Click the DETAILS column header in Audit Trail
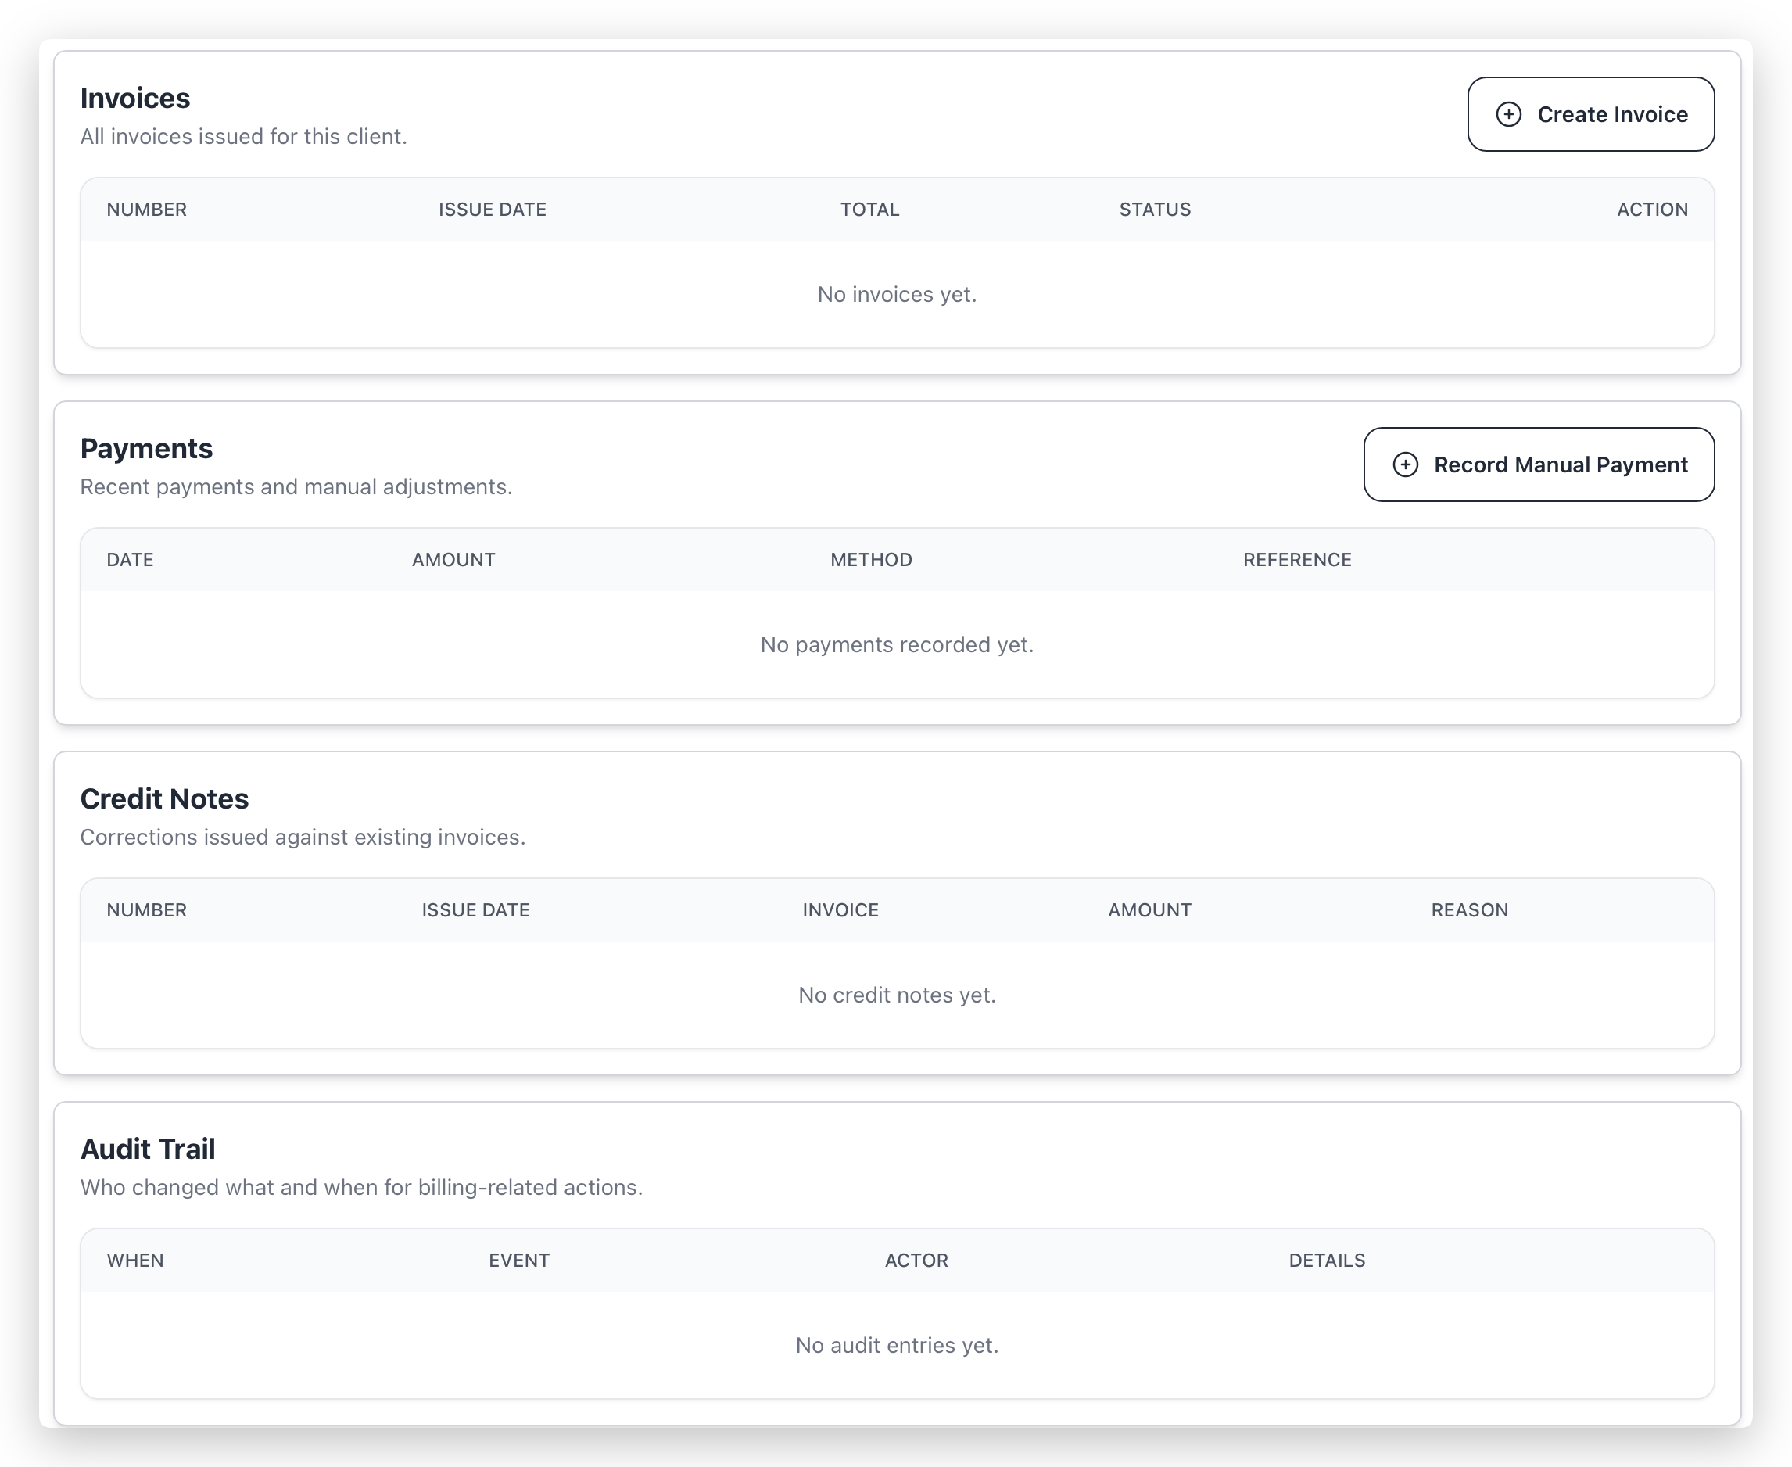This screenshot has width=1792, height=1467. tap(1327, 1260)
